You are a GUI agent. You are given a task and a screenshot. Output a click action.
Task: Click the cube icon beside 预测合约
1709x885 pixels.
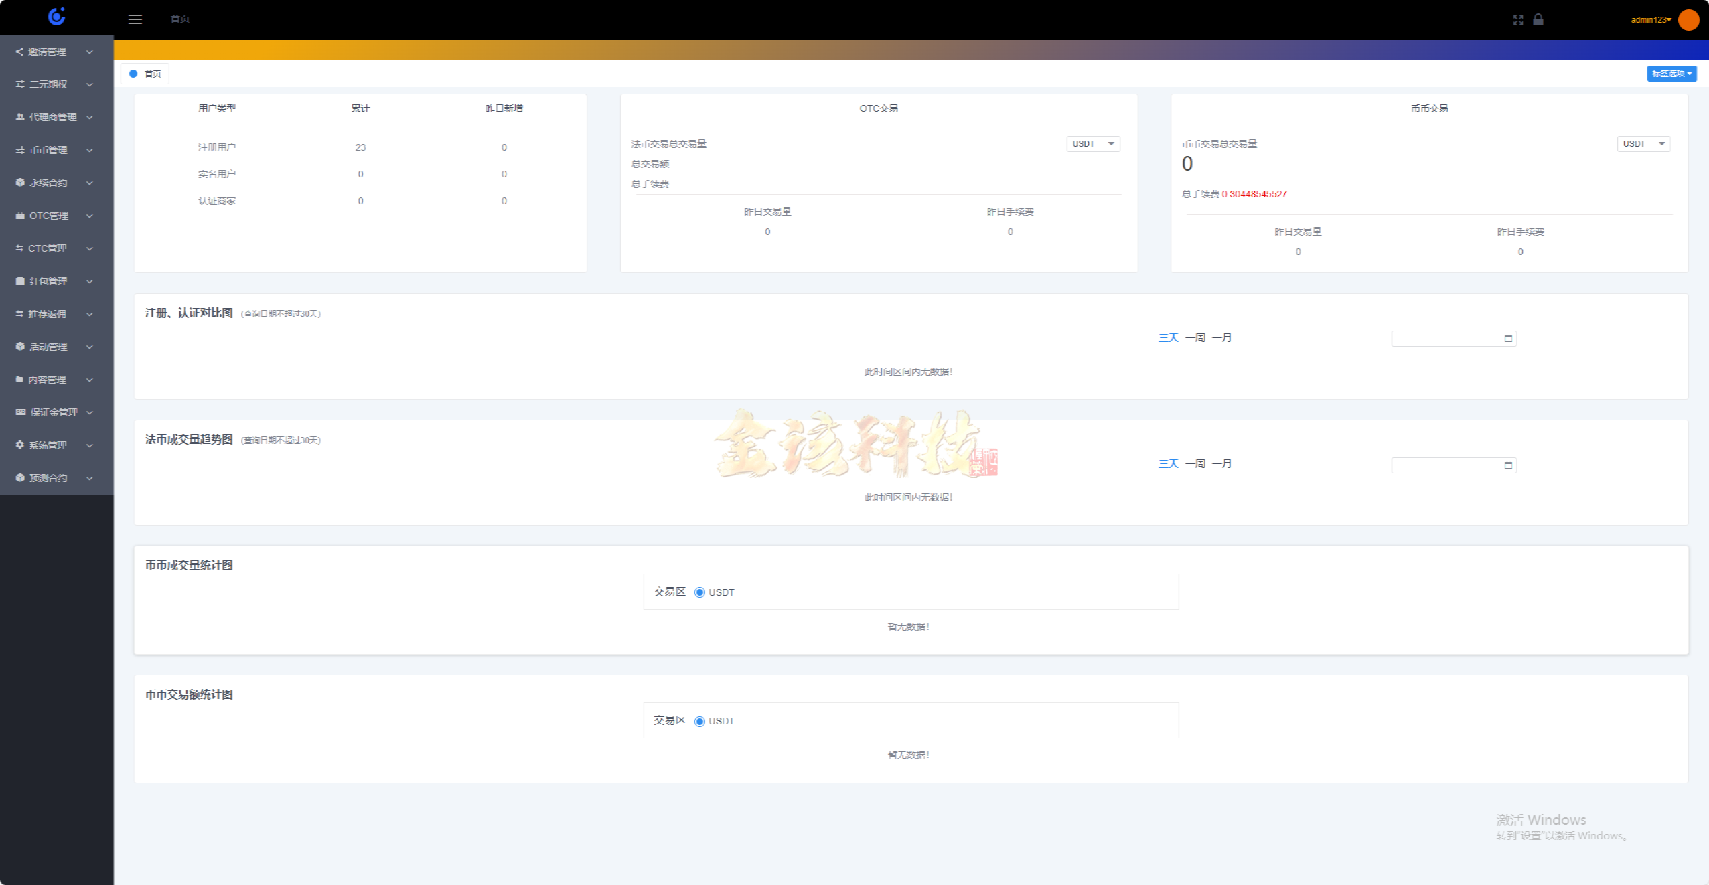coord(20,478)
